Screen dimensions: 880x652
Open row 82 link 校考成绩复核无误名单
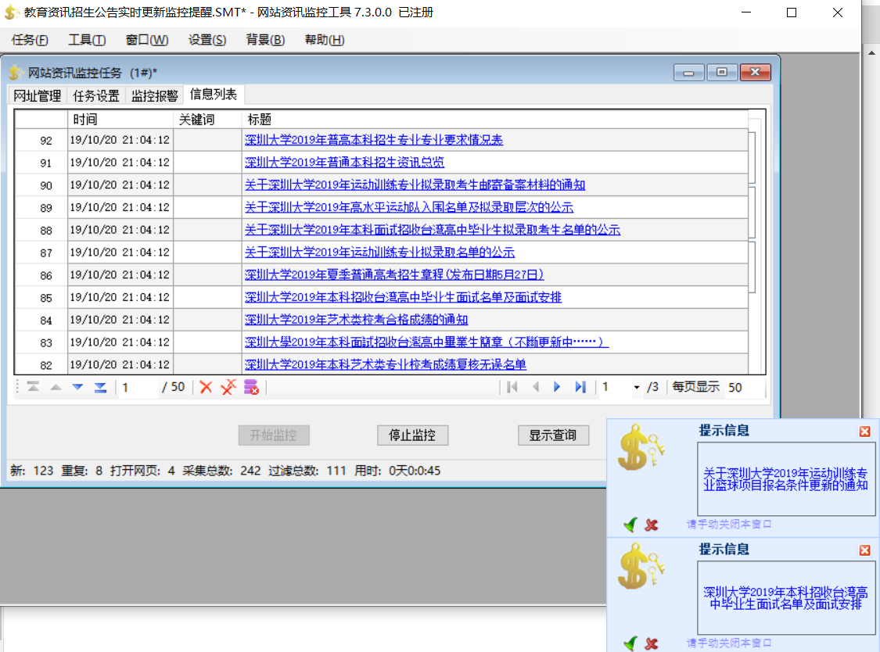pos(386,364)
